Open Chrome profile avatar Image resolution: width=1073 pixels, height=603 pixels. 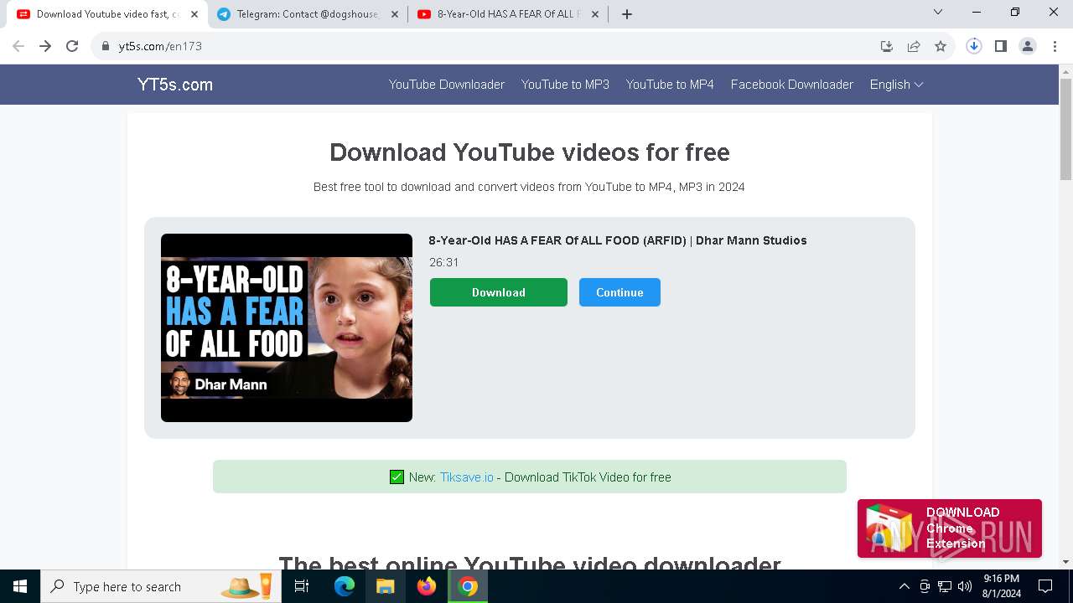point(1028,46)
